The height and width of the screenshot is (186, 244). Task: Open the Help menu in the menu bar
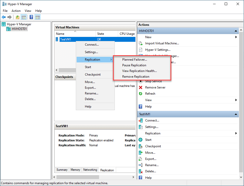click(x=38, y=11)
